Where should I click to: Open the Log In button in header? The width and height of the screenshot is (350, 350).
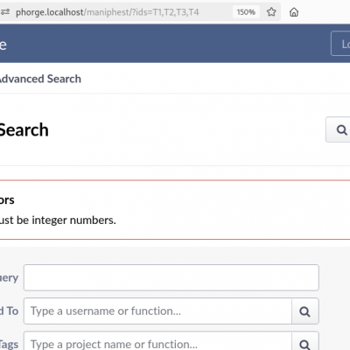click(340, 44)
